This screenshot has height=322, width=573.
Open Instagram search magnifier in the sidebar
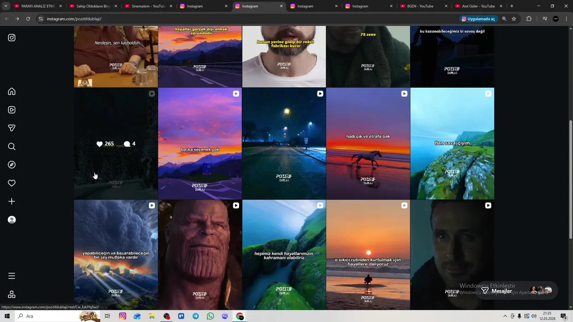point(12,146)
